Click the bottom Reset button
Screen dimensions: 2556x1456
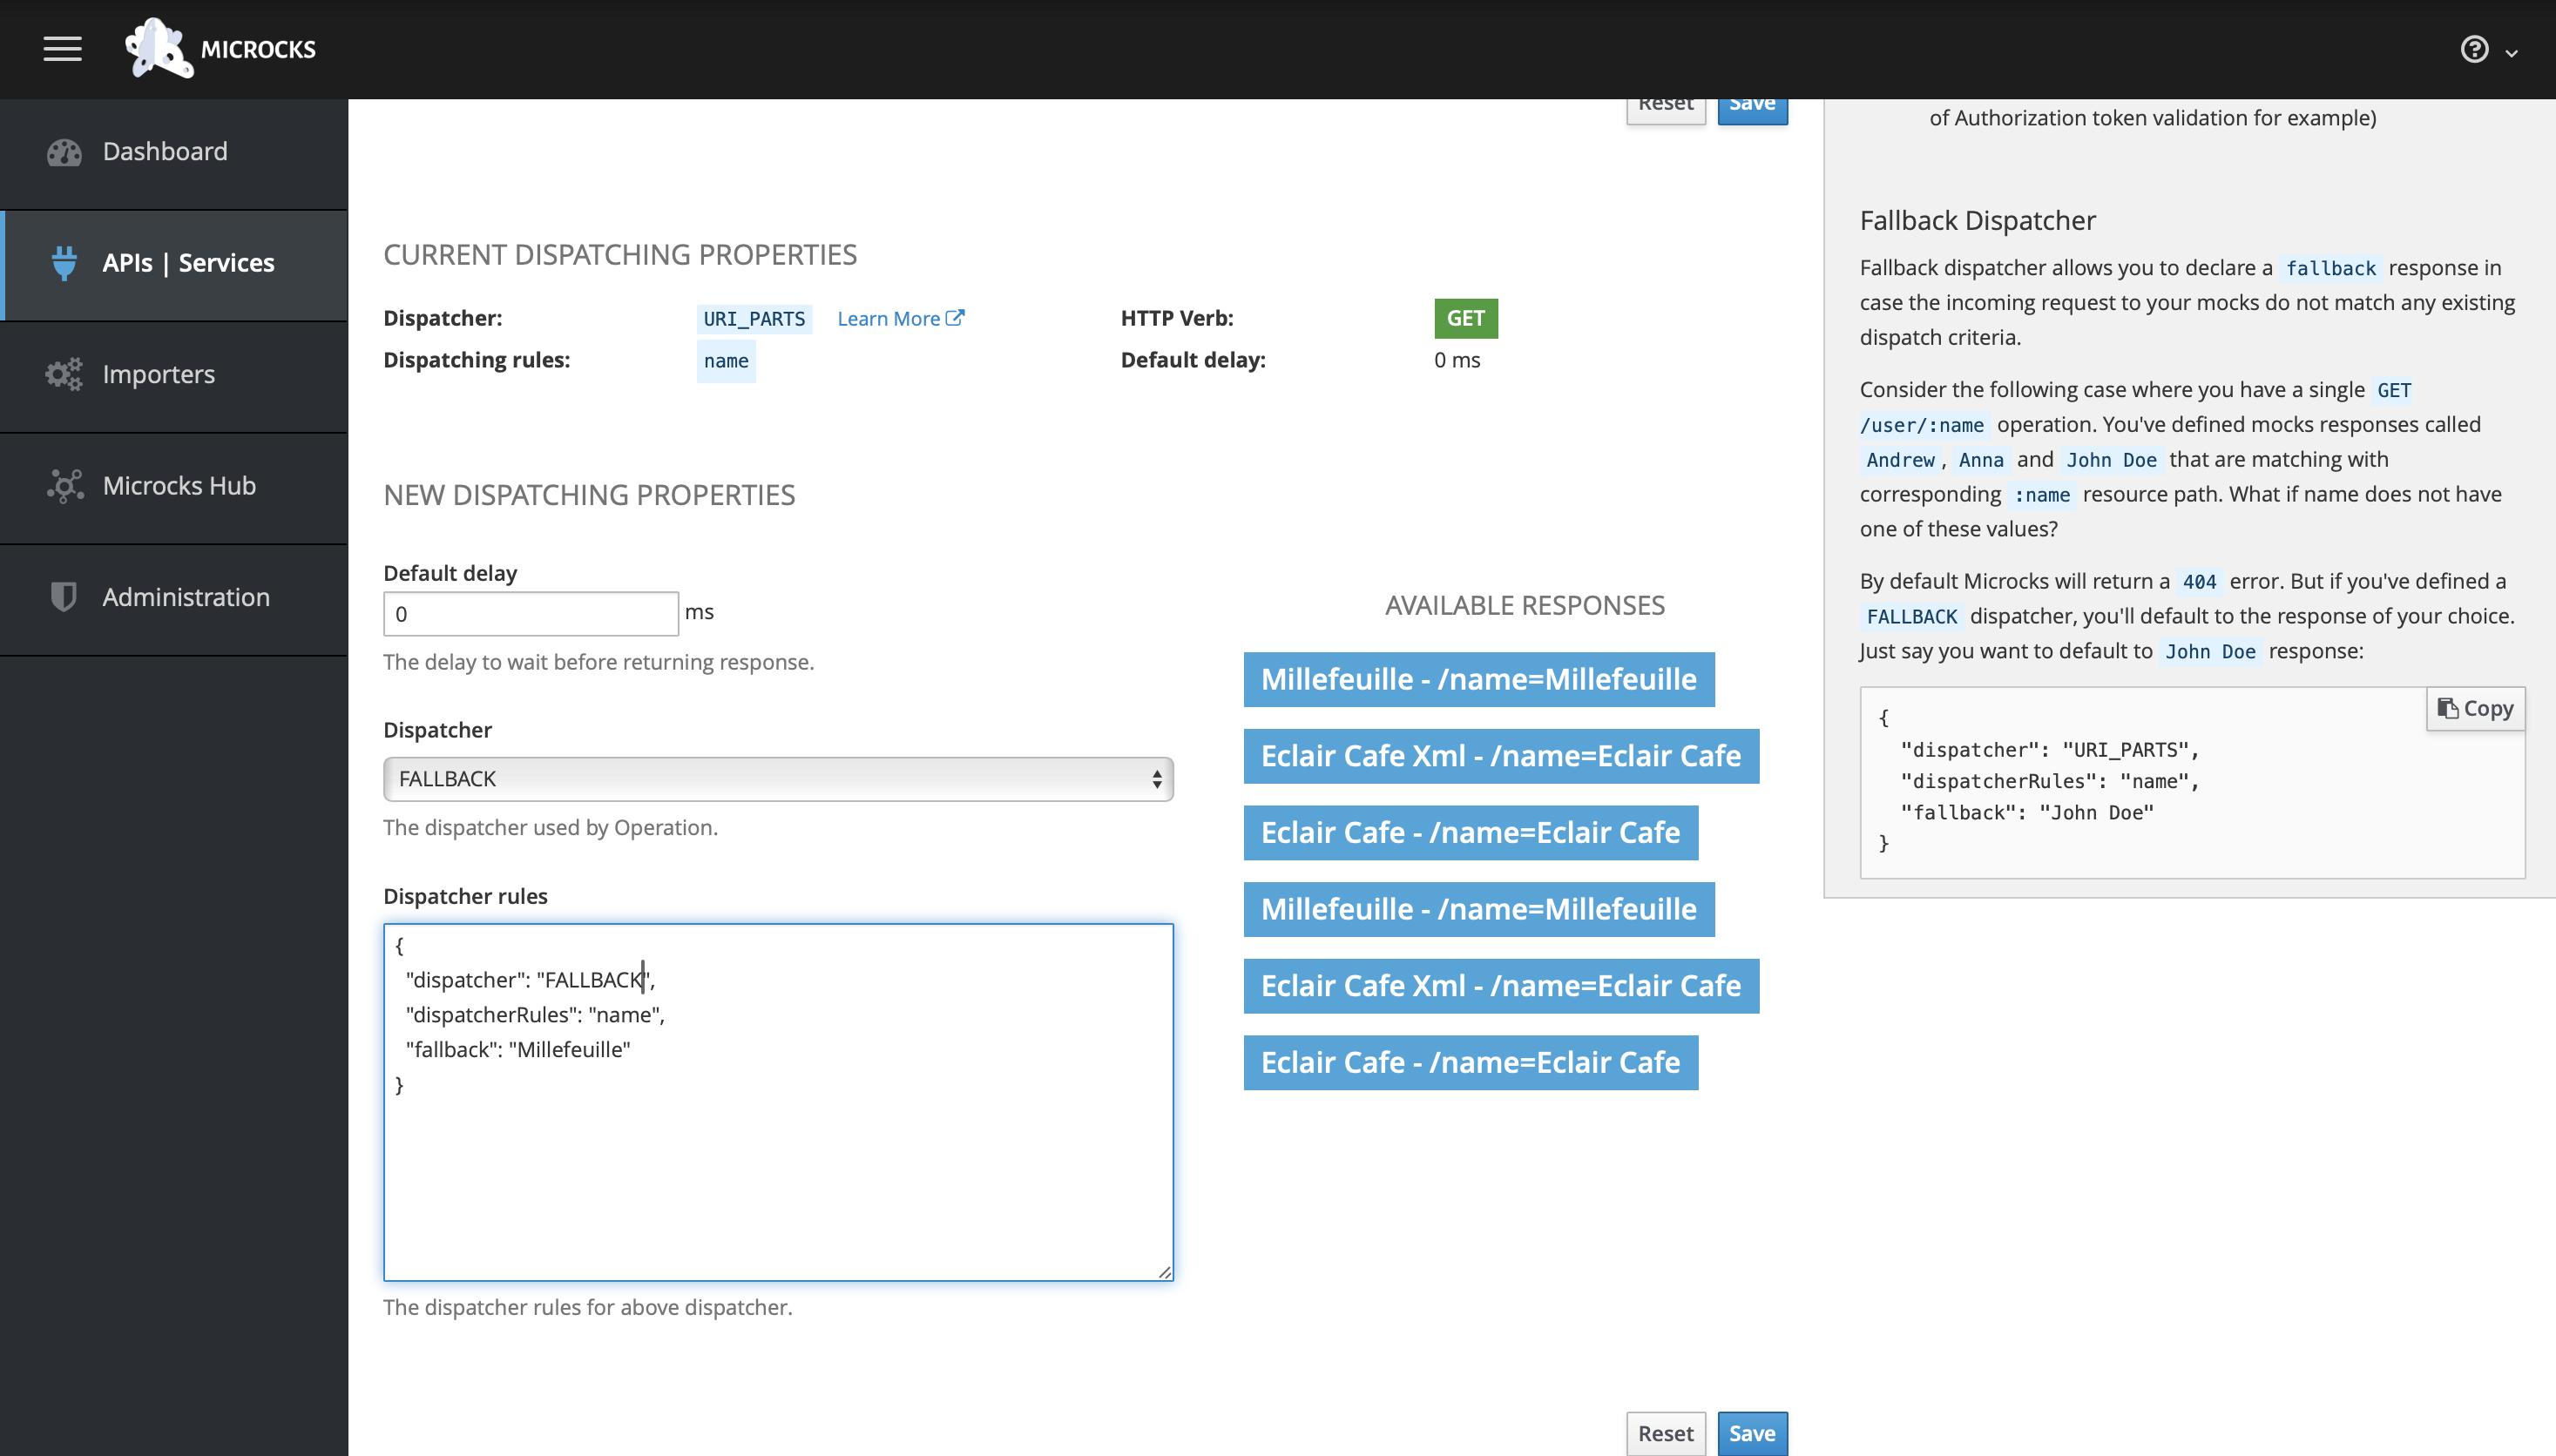click(1665, 1433)
